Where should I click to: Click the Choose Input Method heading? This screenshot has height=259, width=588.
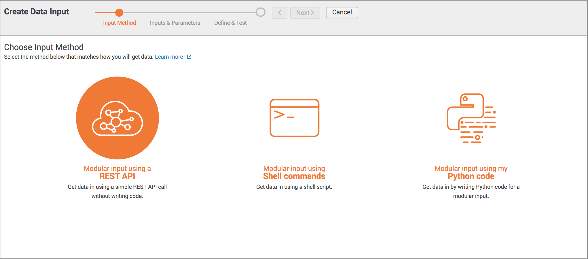pyautogui.click(x=43, y=47)
